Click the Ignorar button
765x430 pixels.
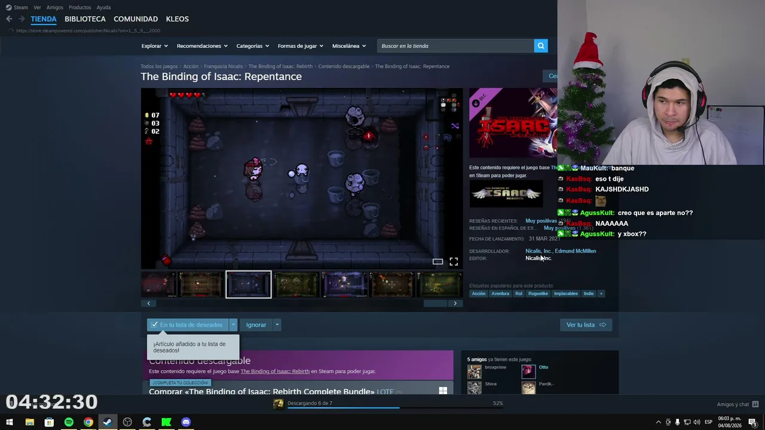pos(256,325)
